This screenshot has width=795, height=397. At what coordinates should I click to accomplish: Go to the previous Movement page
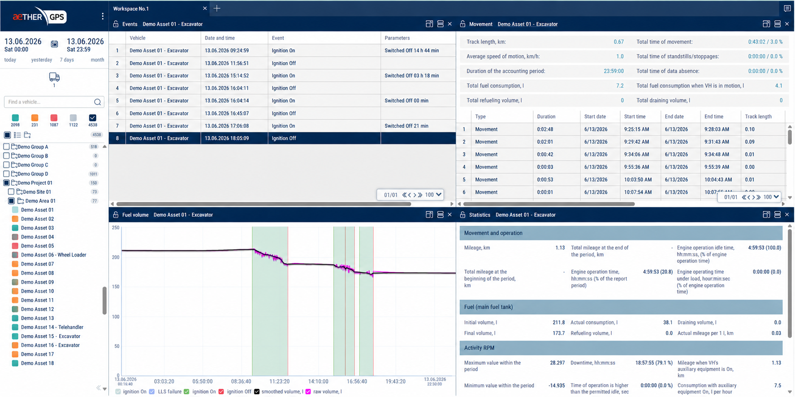click(749, 197)
